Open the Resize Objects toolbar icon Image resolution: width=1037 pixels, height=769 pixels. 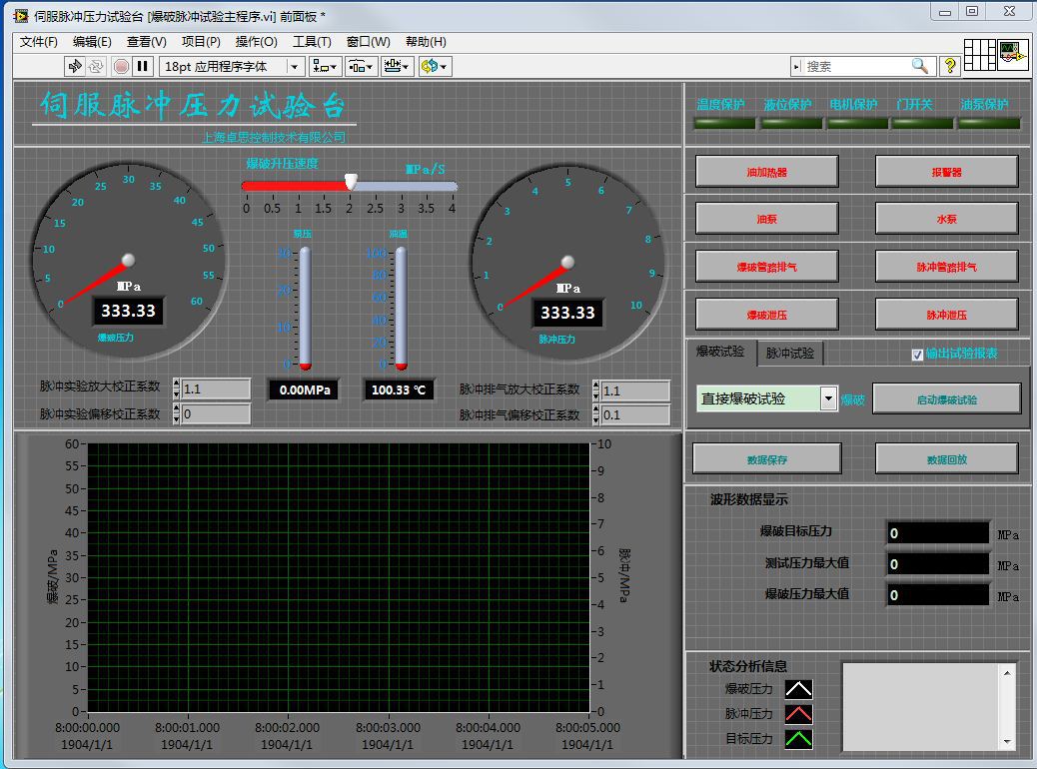point(397,66)
